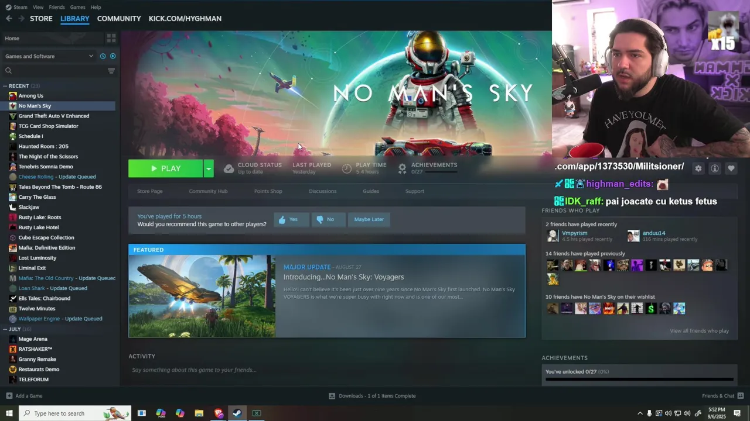Toggle ready-to-play filter icon
Viewport: 750px width, 421px height.
(112, 56)
